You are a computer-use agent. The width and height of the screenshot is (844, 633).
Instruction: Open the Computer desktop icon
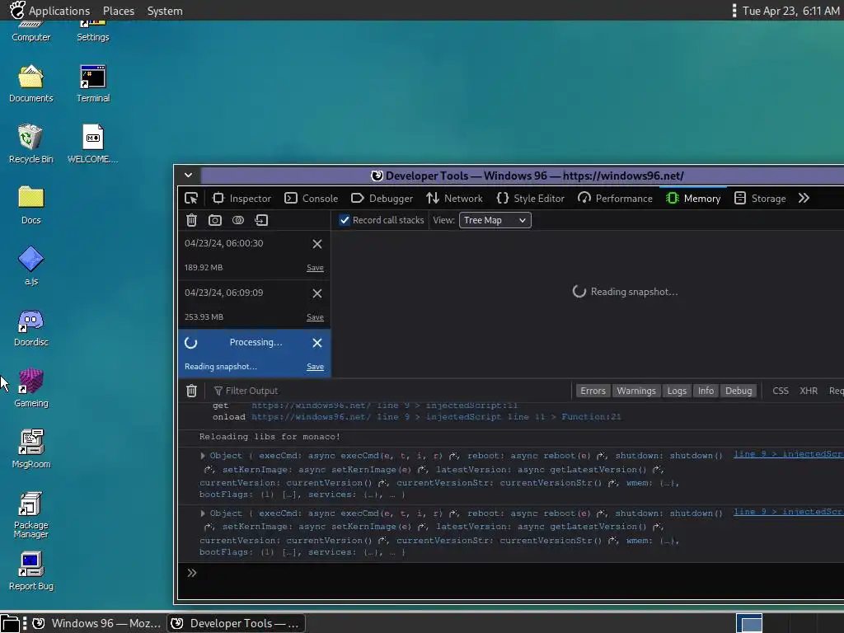pyautogui.click(x=30, y=31)
